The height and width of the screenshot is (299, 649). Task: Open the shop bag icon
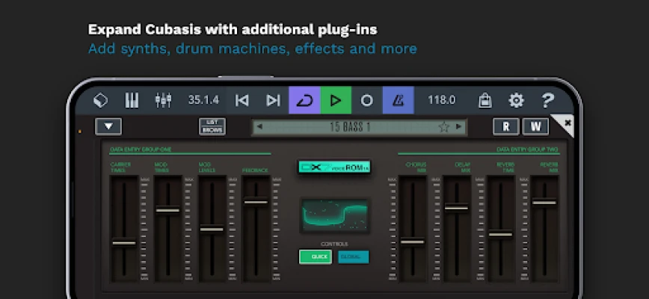485,100
